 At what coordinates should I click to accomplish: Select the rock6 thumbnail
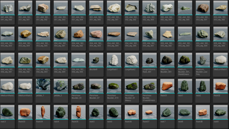point(114,112)
